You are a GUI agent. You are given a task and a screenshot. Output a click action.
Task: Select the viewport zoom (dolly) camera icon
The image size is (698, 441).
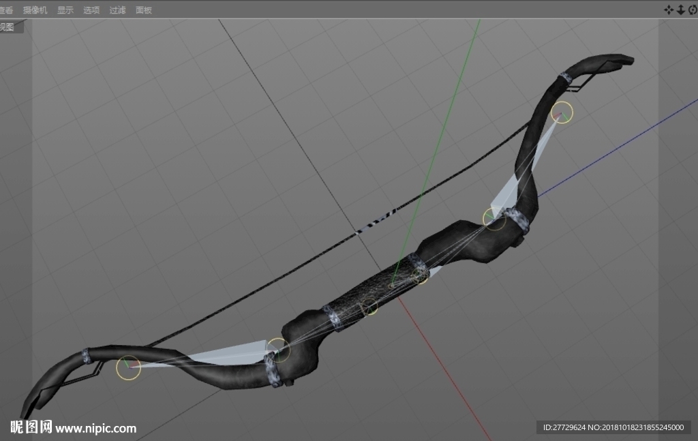tap(681, 10)
